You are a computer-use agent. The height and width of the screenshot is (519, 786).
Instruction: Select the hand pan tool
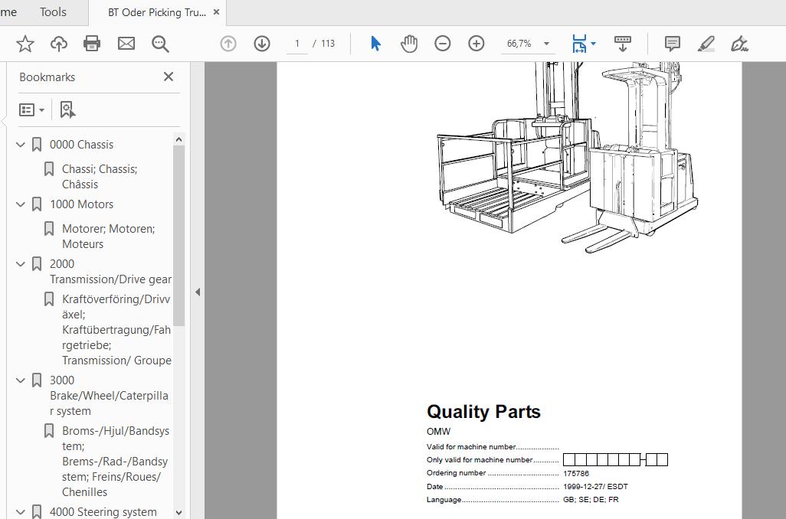coord(409,44)
